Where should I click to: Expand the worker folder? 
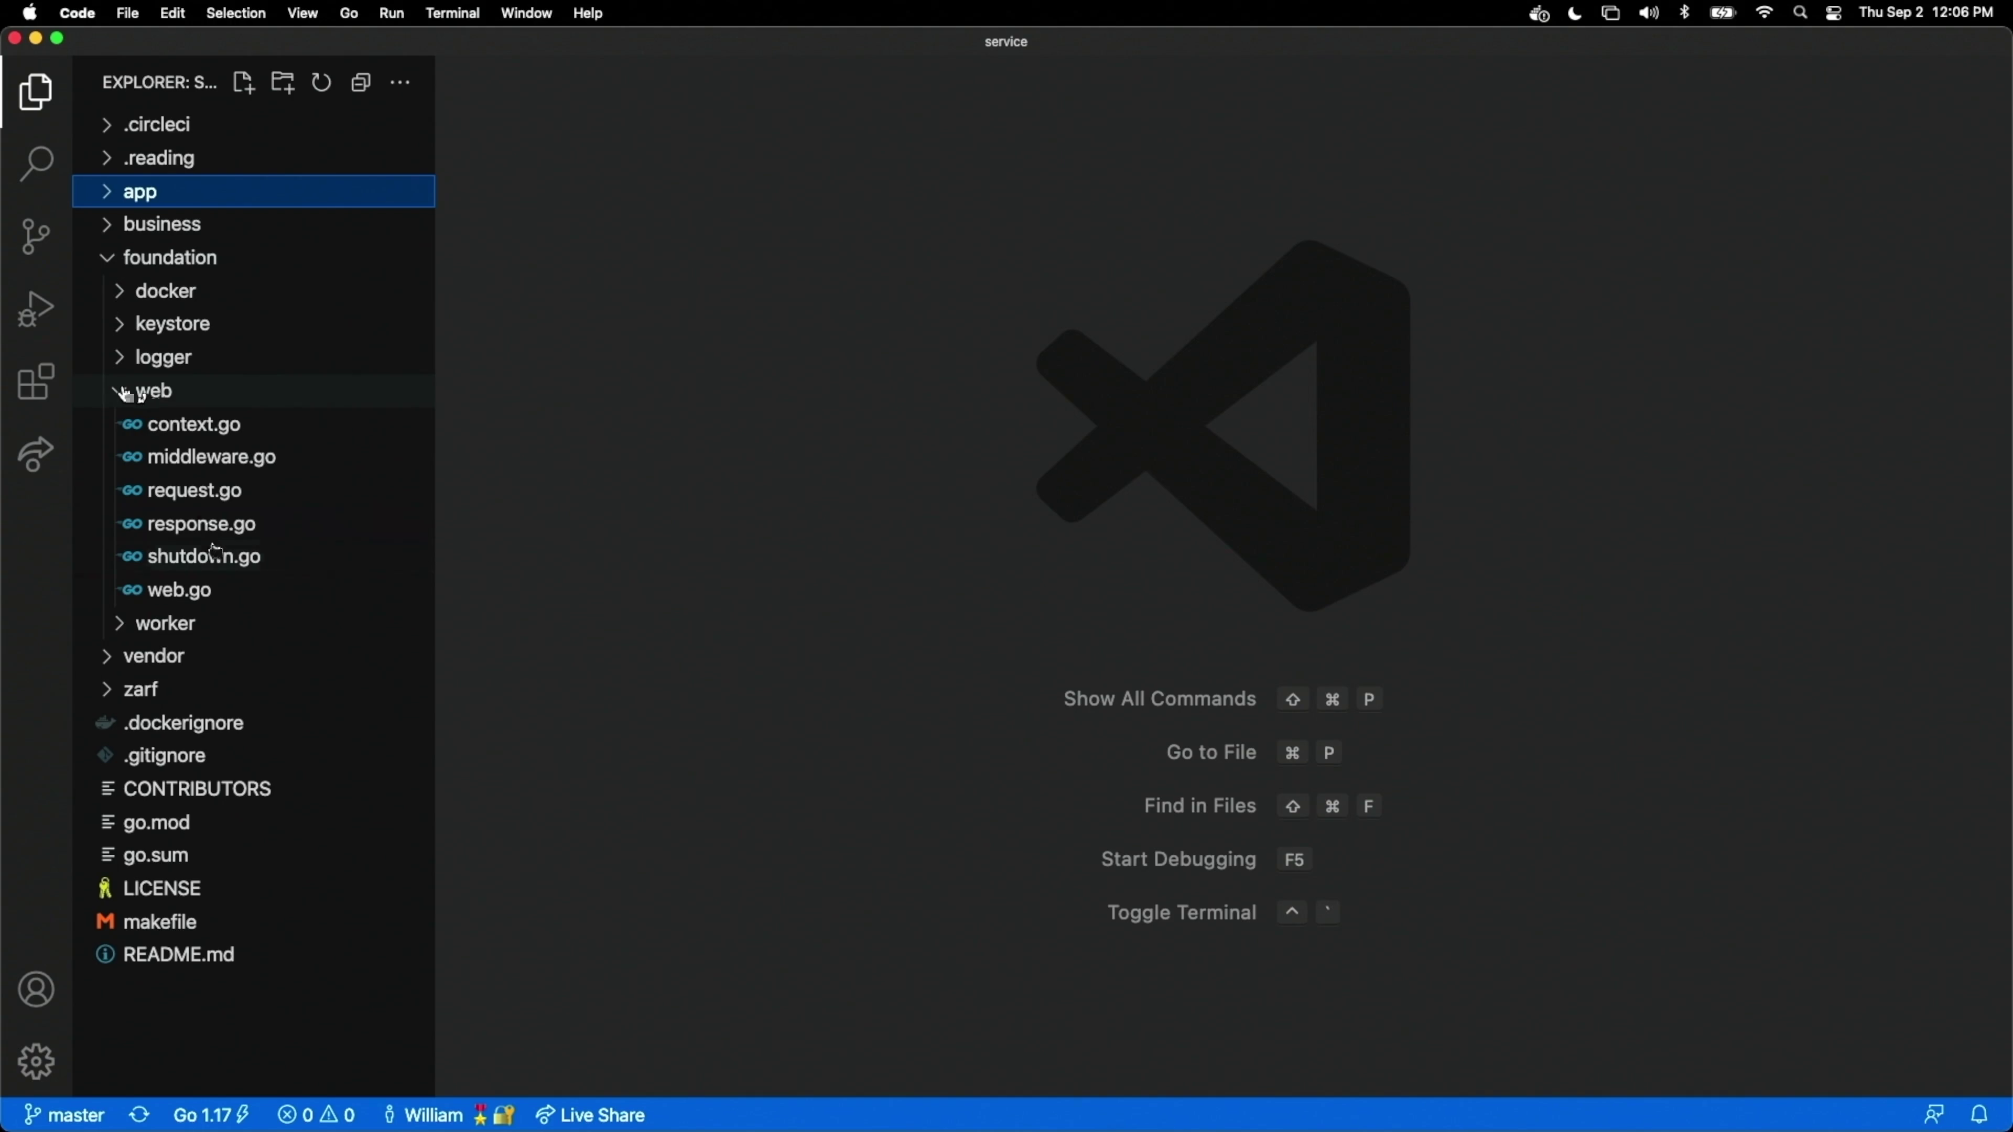tap(253, 624)
